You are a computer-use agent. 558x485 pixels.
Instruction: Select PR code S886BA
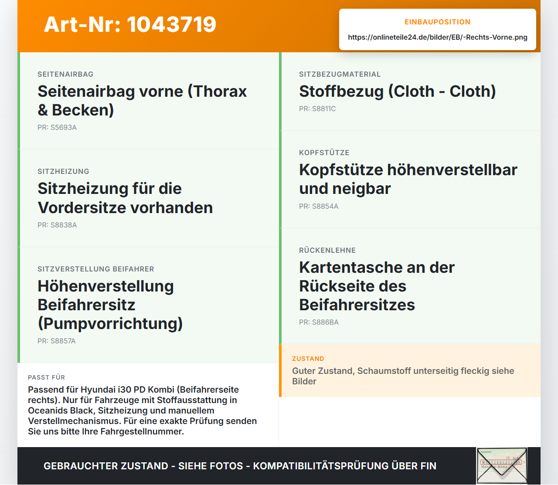coord(319,322)
